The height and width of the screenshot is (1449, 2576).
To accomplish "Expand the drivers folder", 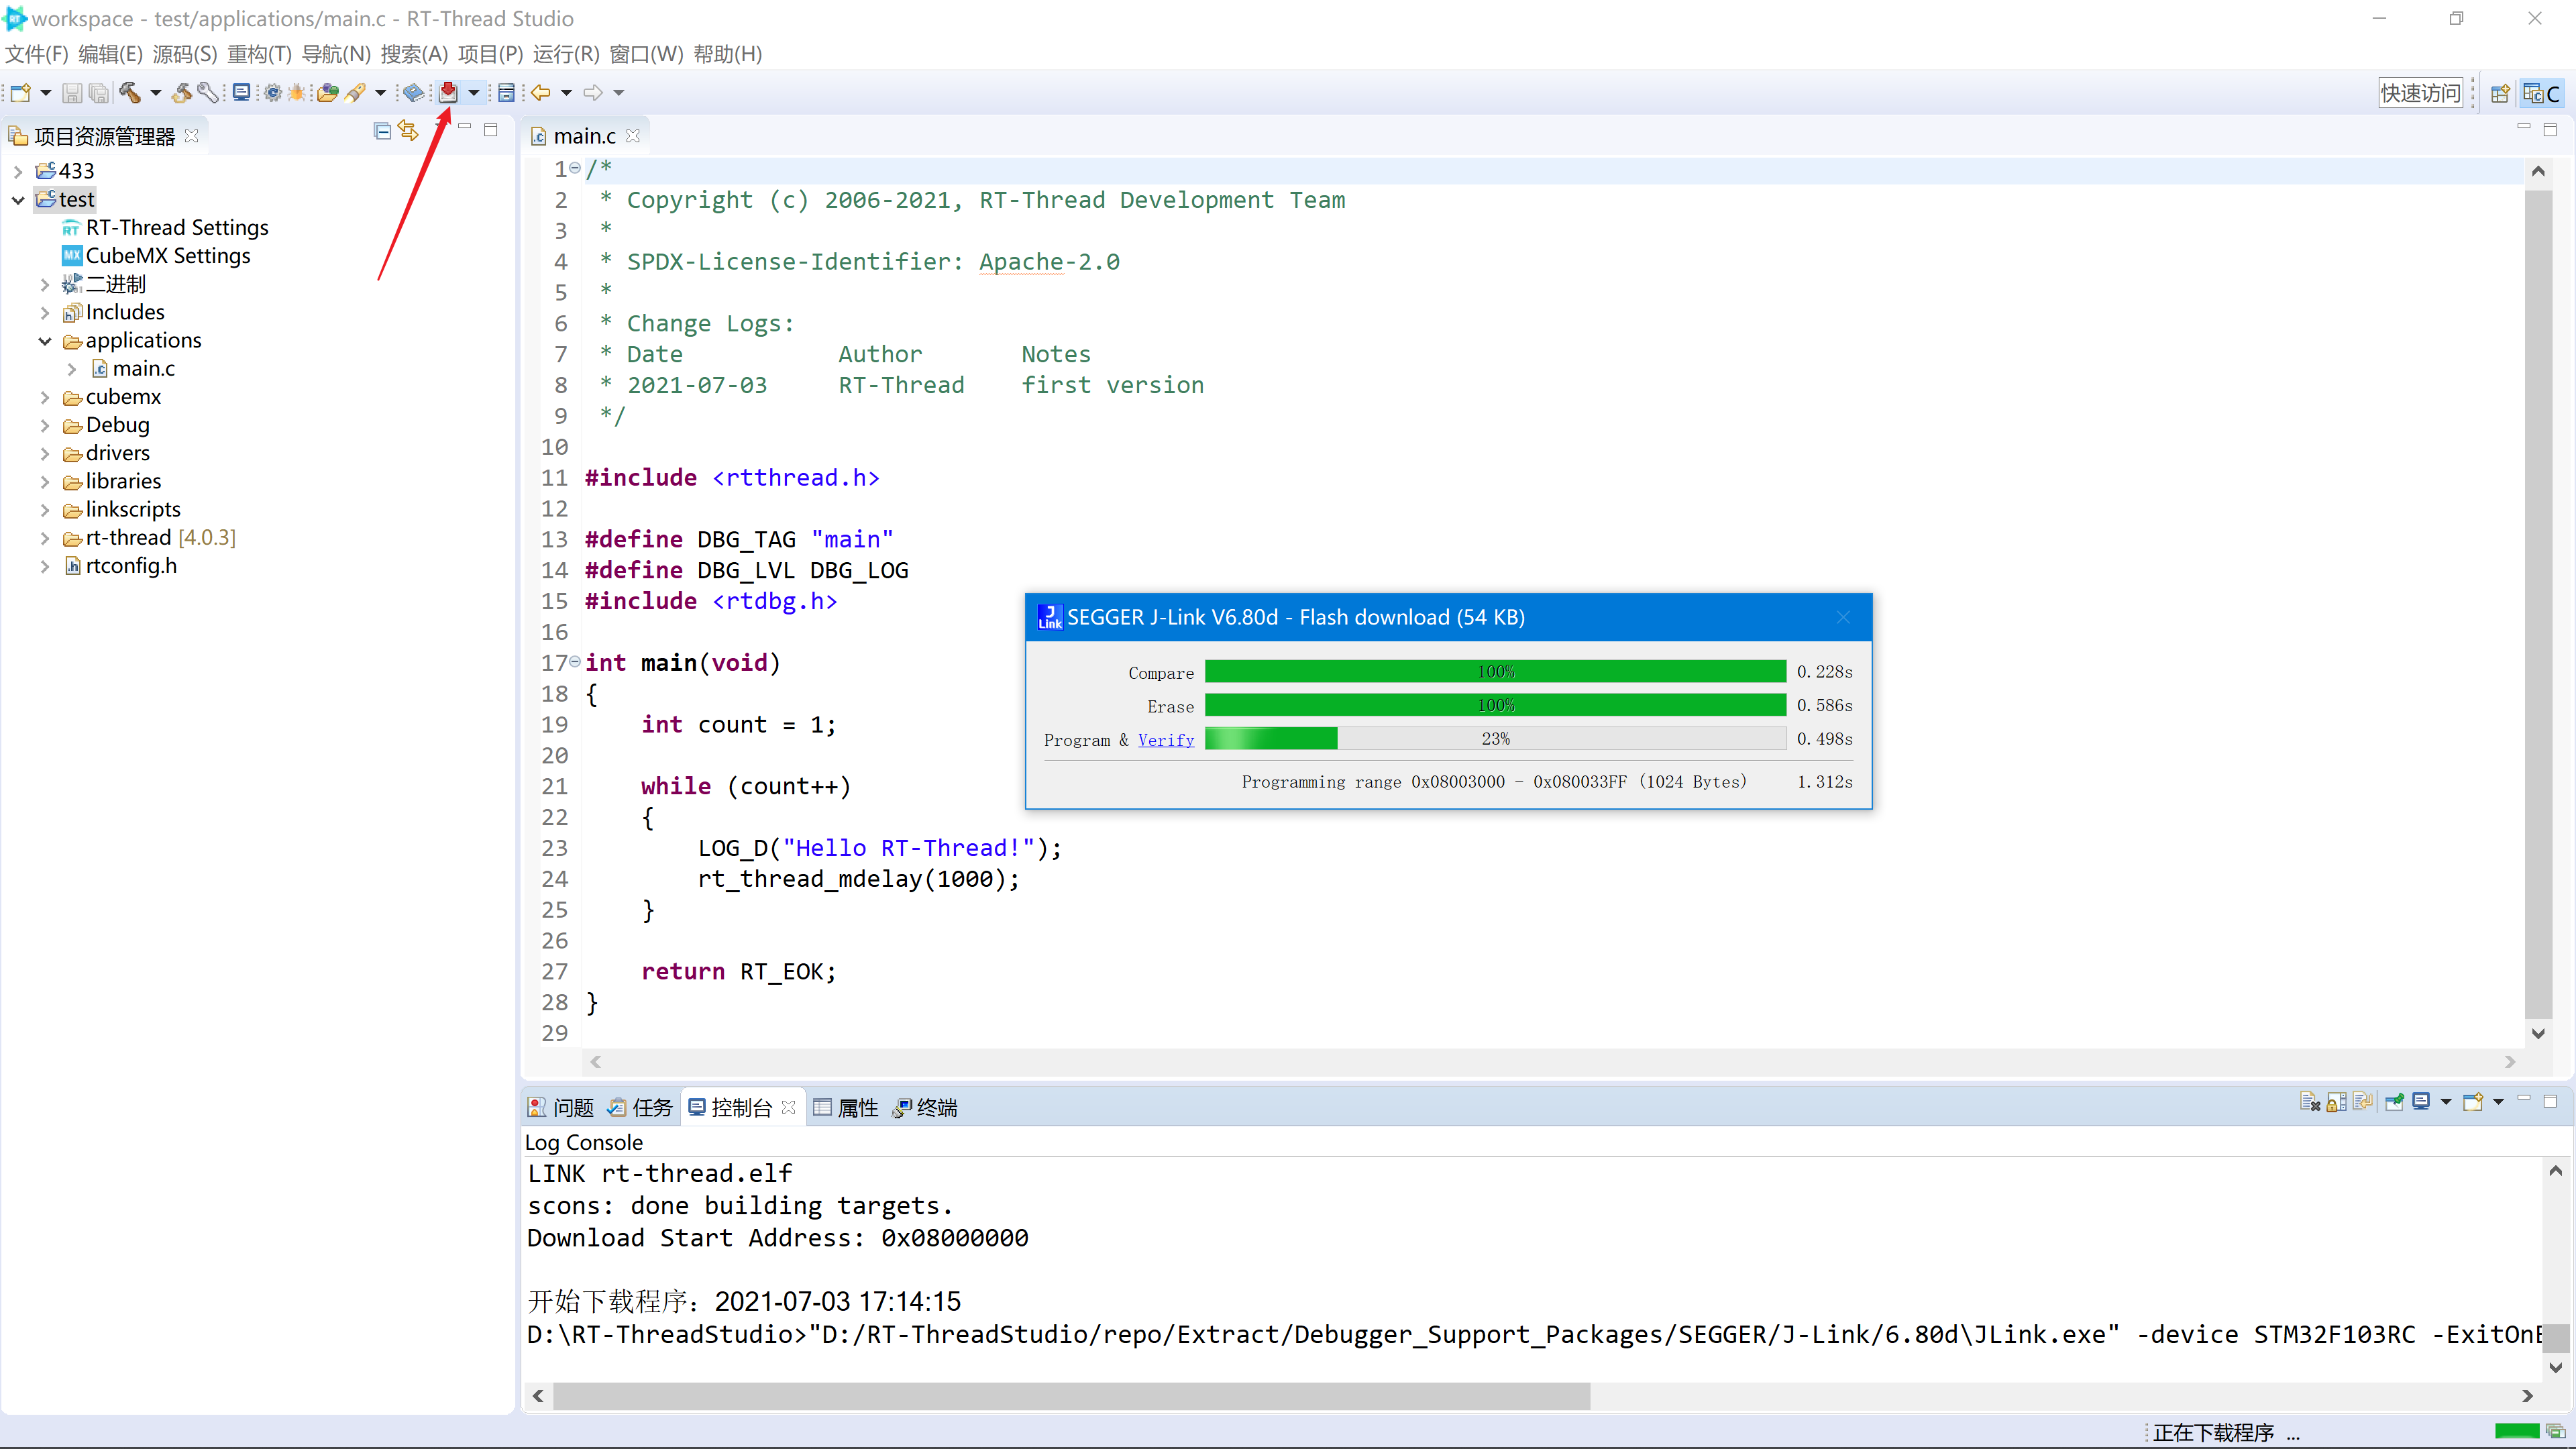I will (x=45, y=454).
